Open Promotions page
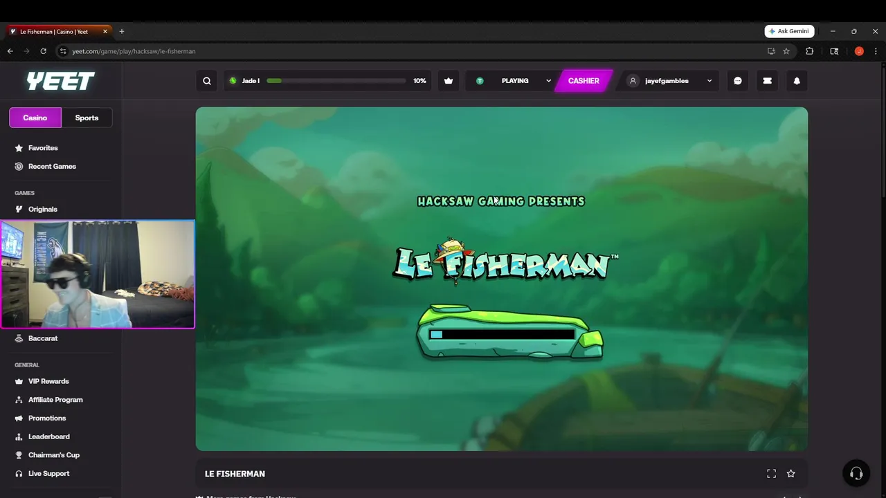 [x=47, y=418]
